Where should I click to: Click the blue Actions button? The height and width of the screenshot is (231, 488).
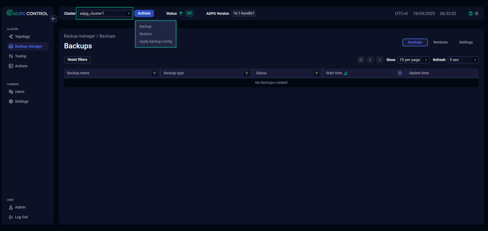(144, 13)
